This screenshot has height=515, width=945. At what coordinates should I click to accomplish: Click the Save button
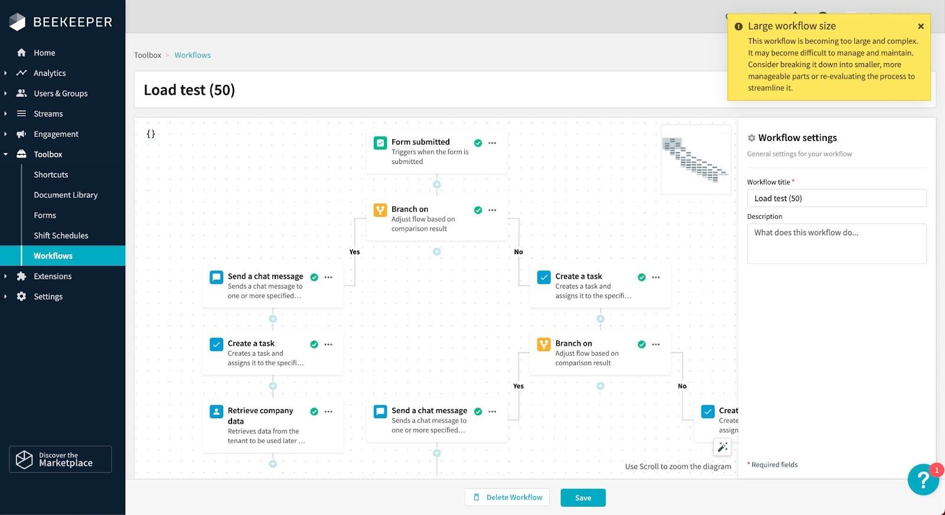[x=583, y=498]
